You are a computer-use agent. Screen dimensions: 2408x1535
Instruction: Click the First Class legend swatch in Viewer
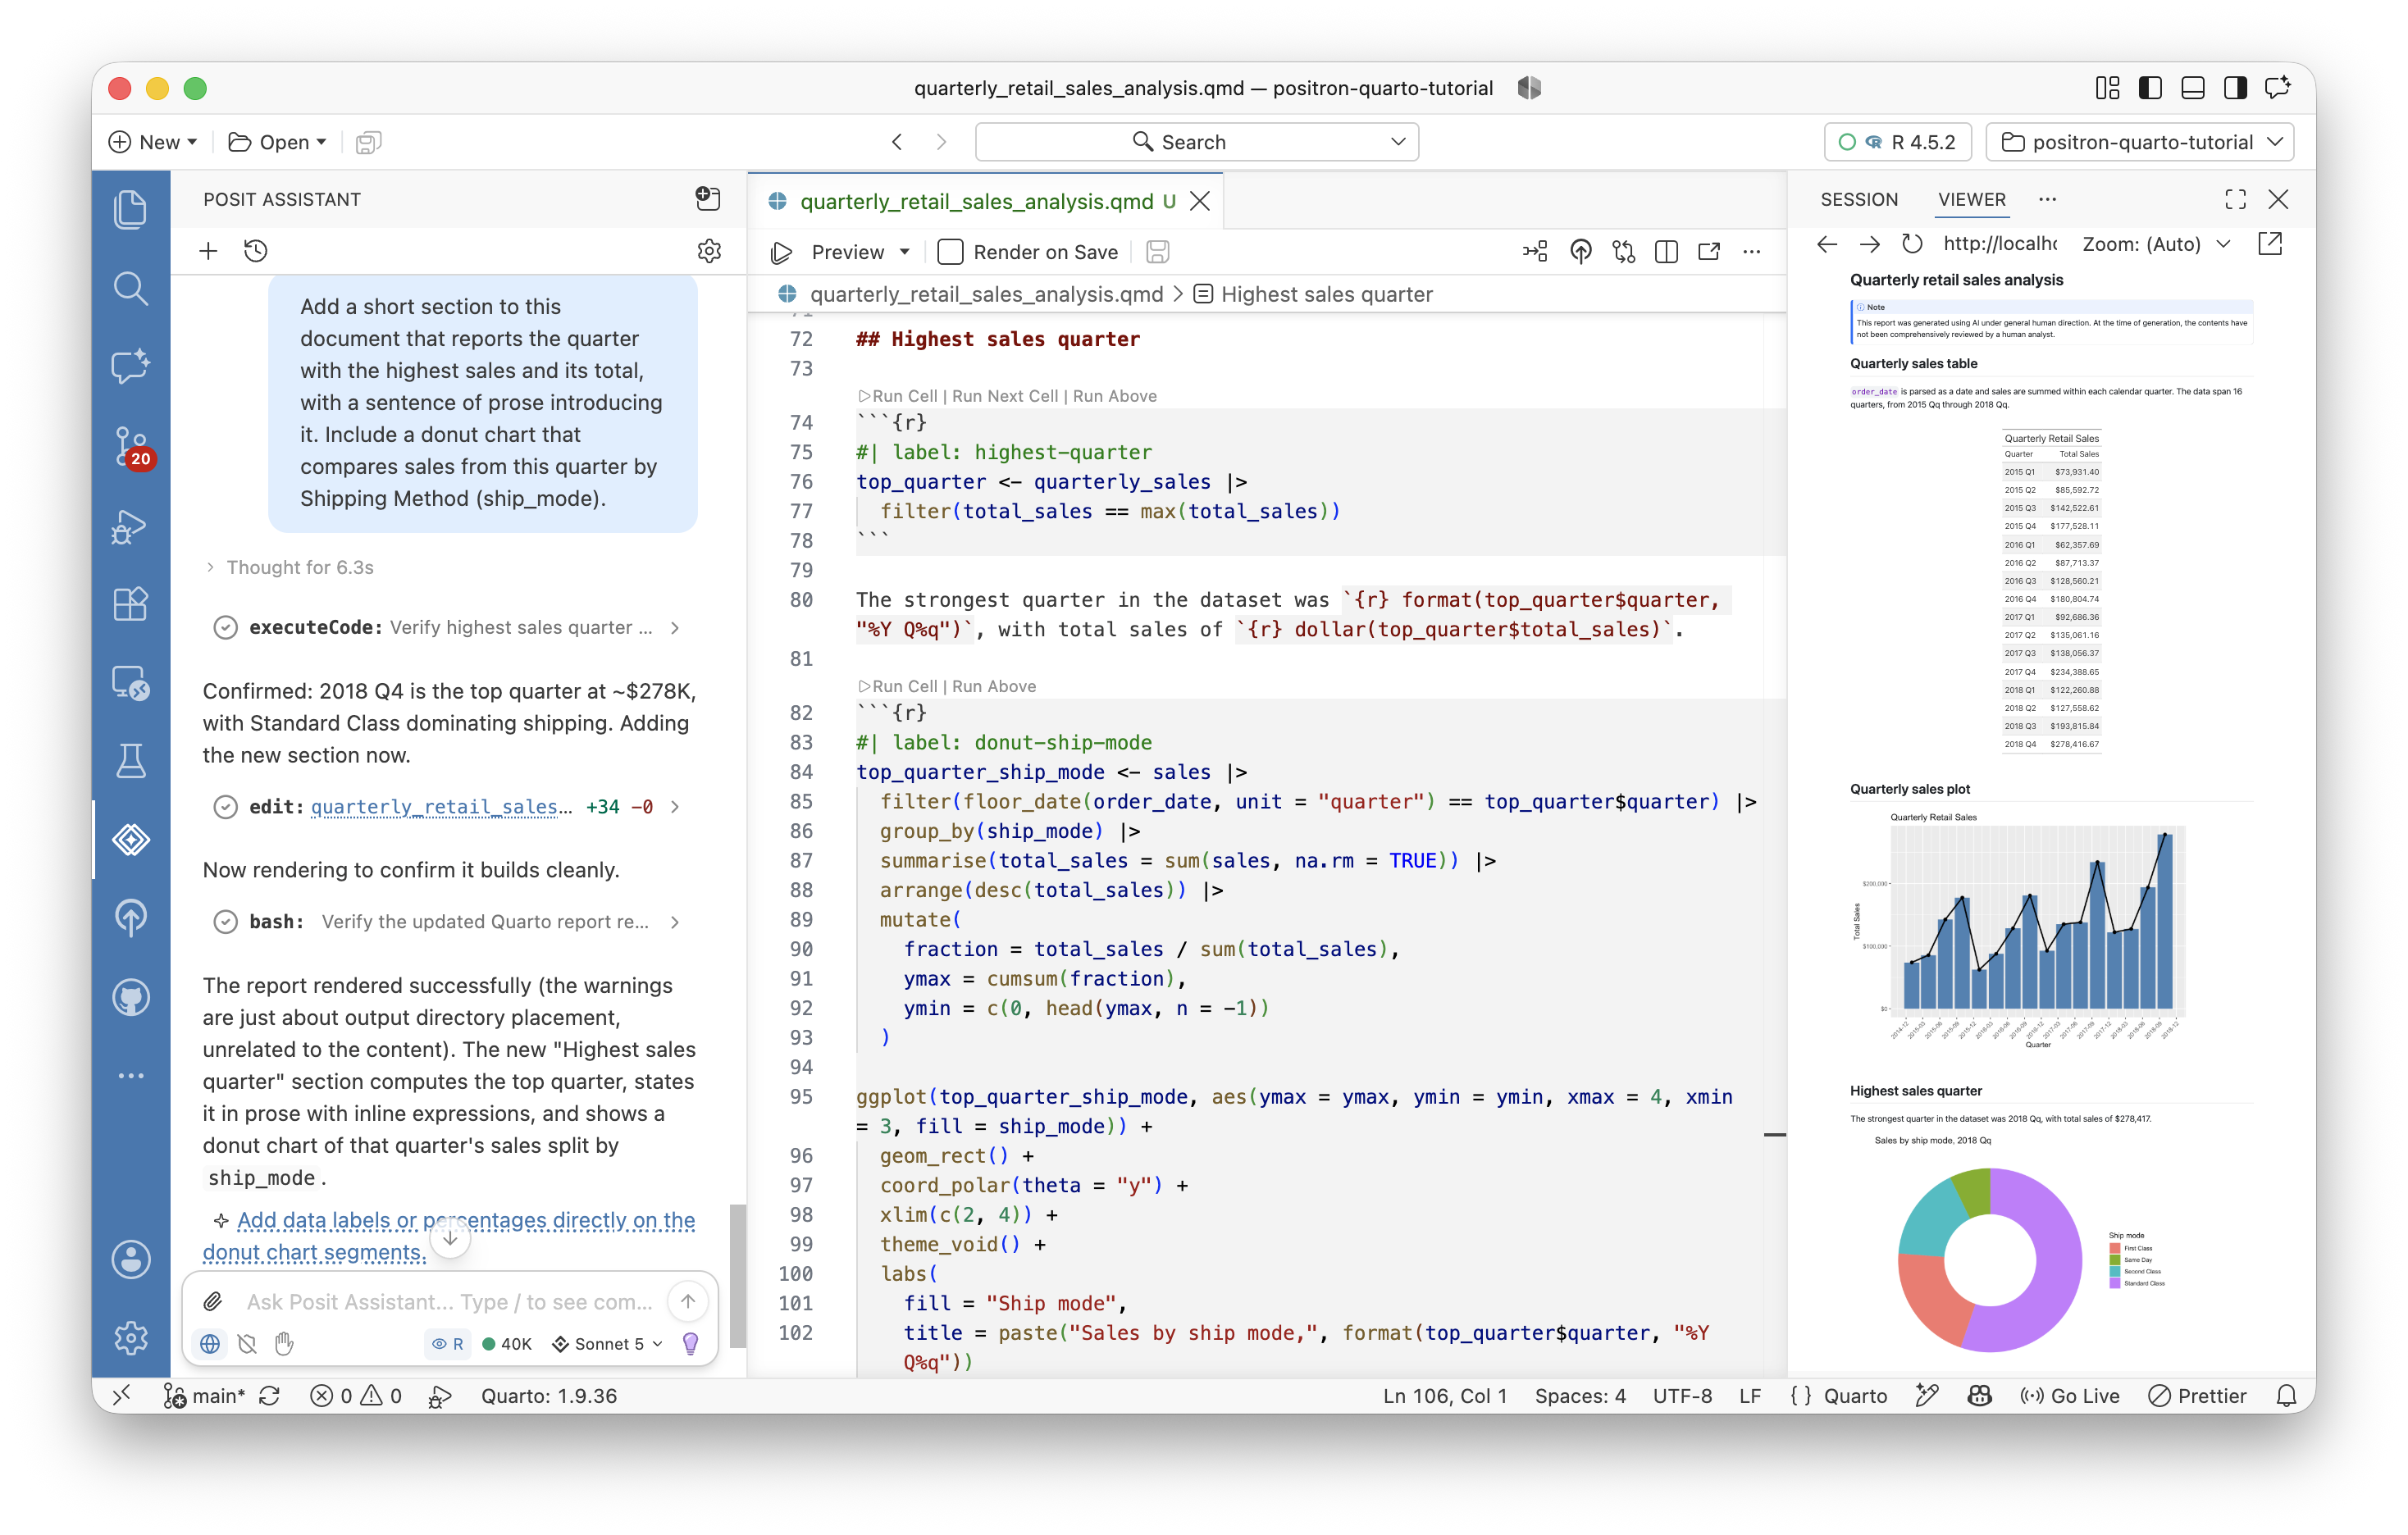[x=2114, y=1248]
